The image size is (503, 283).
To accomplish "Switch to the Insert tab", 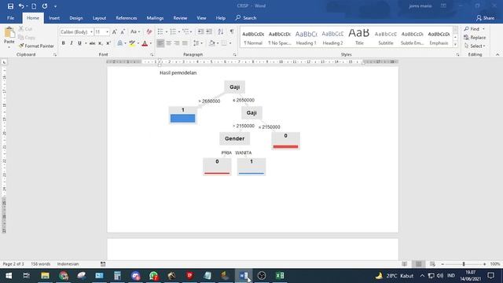I will tap(54, 18).
